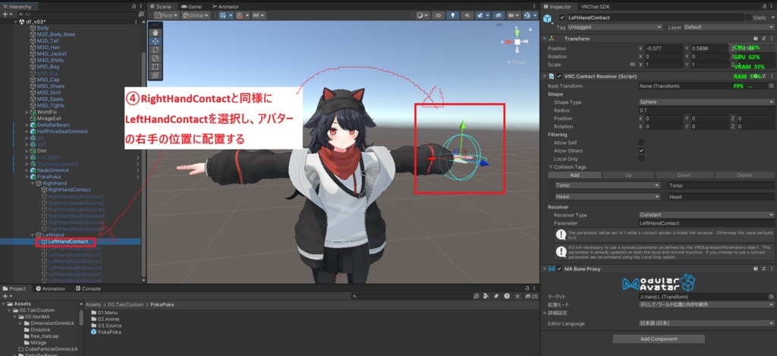Toggle scene lighting with the lightbulb icon
The image size is (777, 356).
coord(455,15)
